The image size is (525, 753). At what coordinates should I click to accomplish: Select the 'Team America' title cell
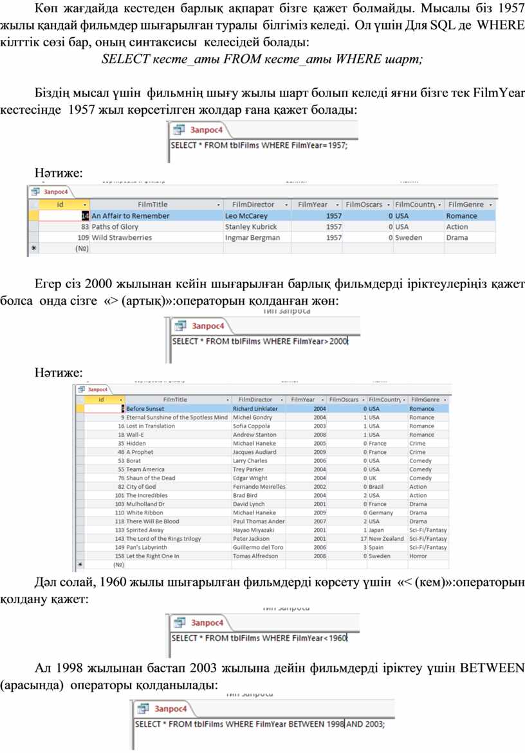pyautogui.click(x=178, y=469)
